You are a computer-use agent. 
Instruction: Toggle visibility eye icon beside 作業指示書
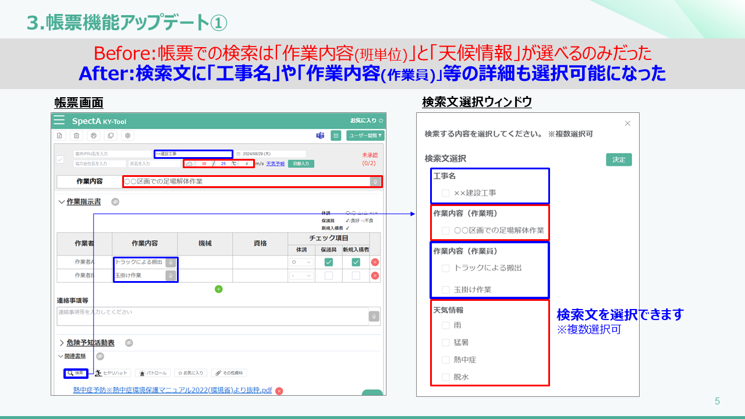point(115,202)
